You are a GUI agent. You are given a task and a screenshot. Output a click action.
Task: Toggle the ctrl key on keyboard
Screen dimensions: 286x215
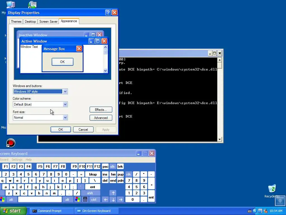(x=94, y=199)
